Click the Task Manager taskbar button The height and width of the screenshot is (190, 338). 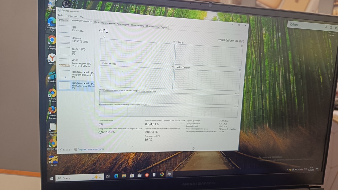point(169,174)
